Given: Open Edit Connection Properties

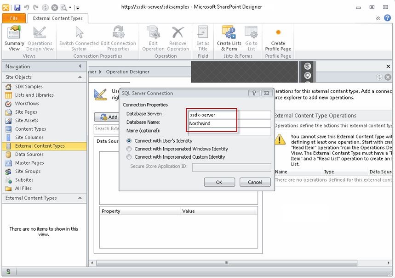Looking at the screenshot, I should tap(118, 39).
